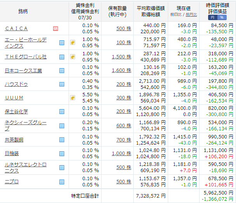Select the +106,200 円 profit value

(219, 157)
